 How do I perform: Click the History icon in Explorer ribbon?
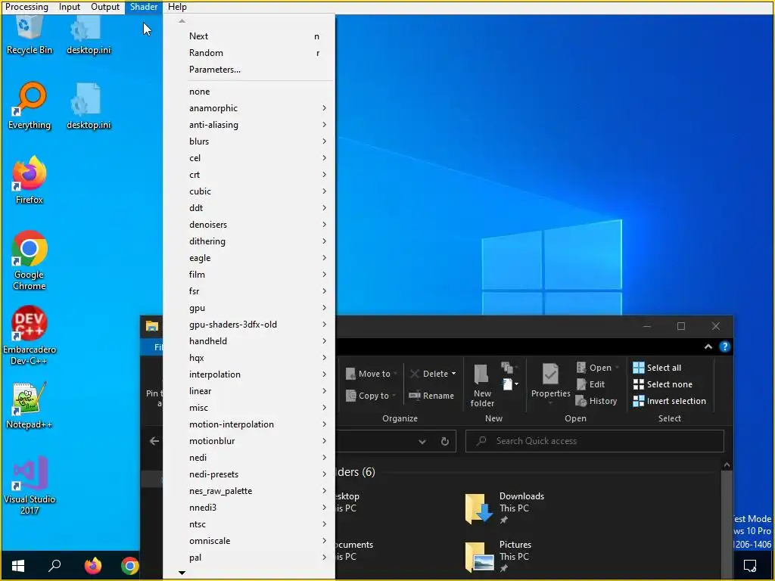click(x=596, y=401)
